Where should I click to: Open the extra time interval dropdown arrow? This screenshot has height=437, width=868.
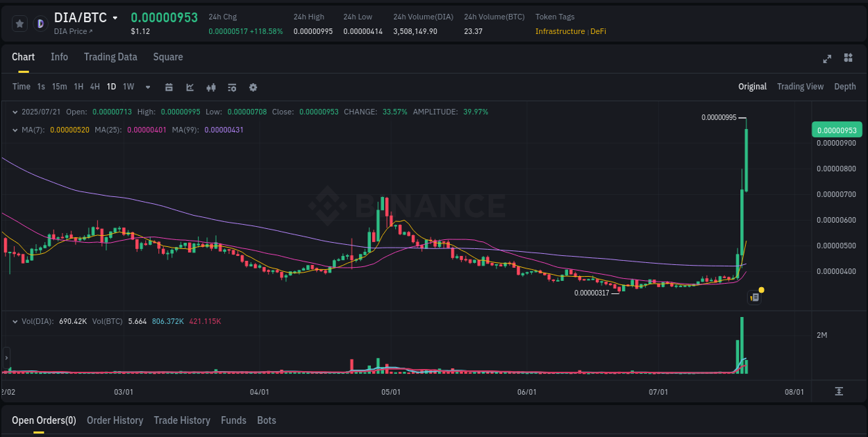[147, 87]
